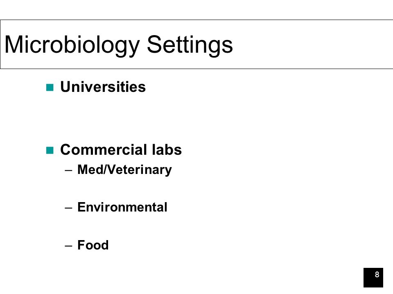Click the word Universities

(103, 87)
